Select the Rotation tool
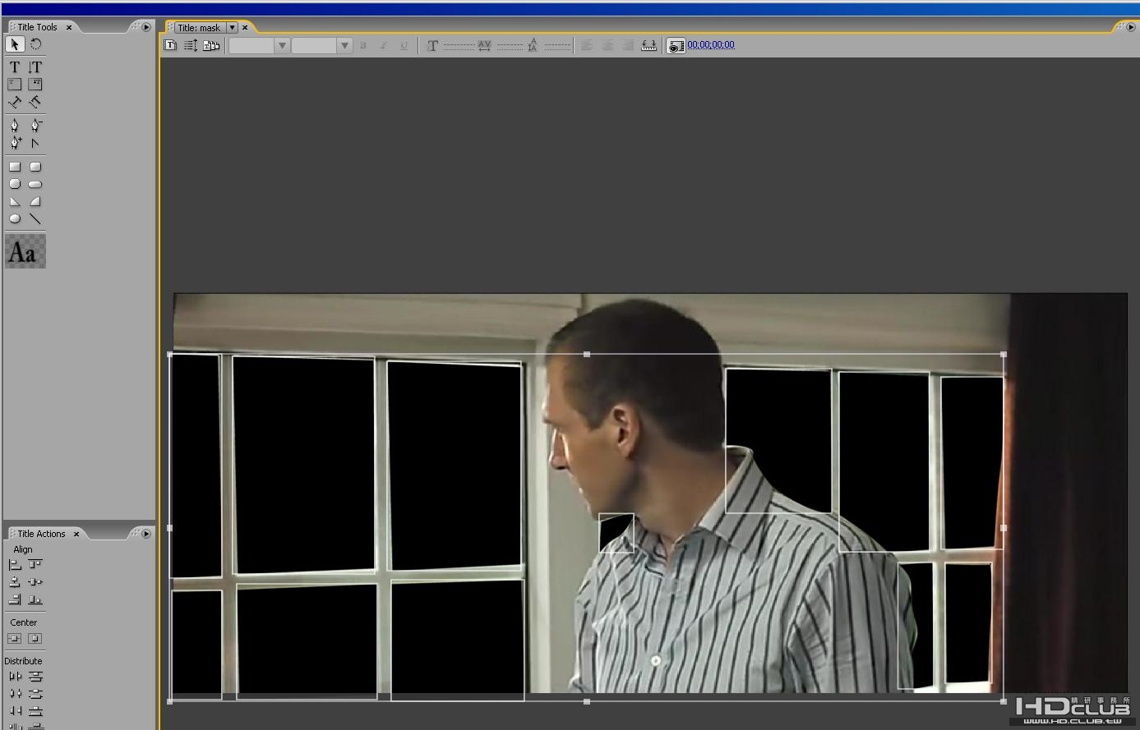Screen dimensions: 1140x730 click(x=35, y=44)
